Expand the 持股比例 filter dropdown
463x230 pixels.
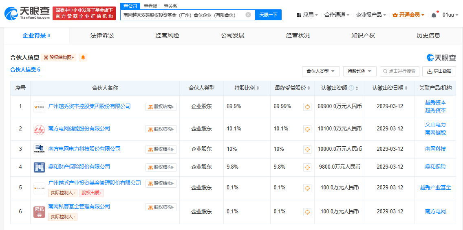359,71
